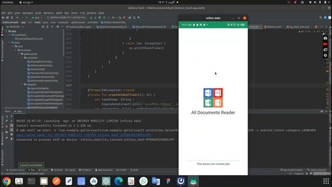Open the Profiler tool window
This screenshot has width=332, height=187.
pyautogui.click(x=121, y=170)
